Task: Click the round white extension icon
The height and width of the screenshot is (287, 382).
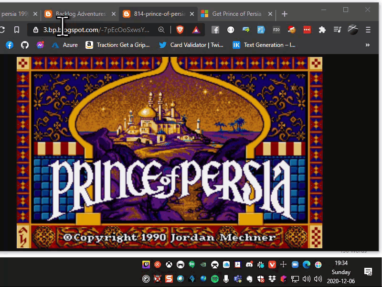Action: point(231,30)
